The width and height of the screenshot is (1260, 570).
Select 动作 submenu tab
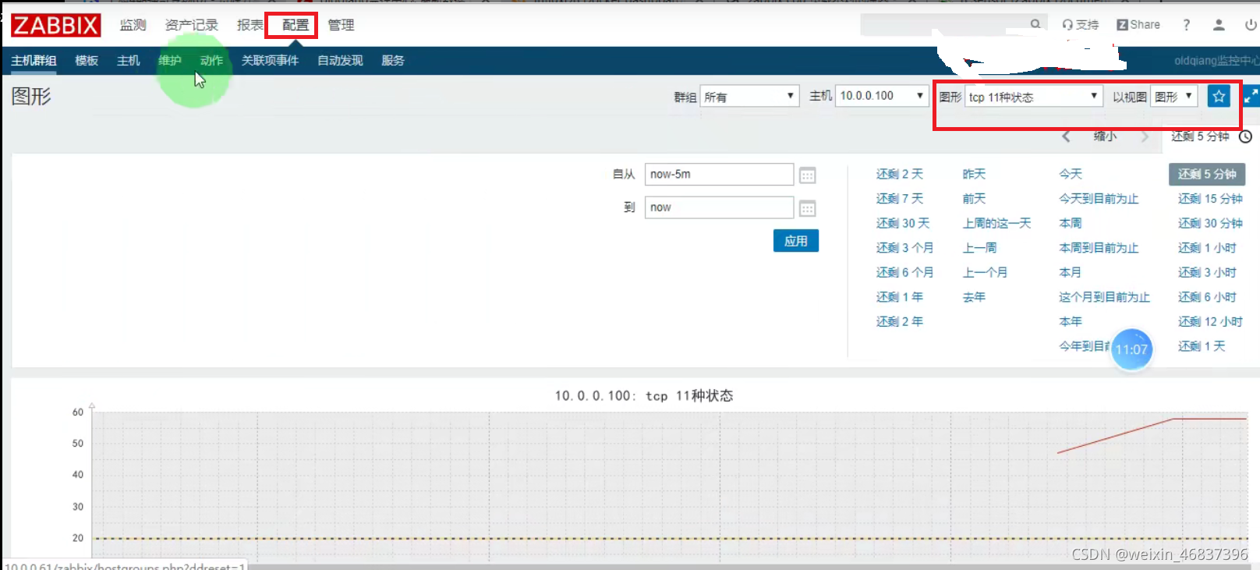[211, 61]
